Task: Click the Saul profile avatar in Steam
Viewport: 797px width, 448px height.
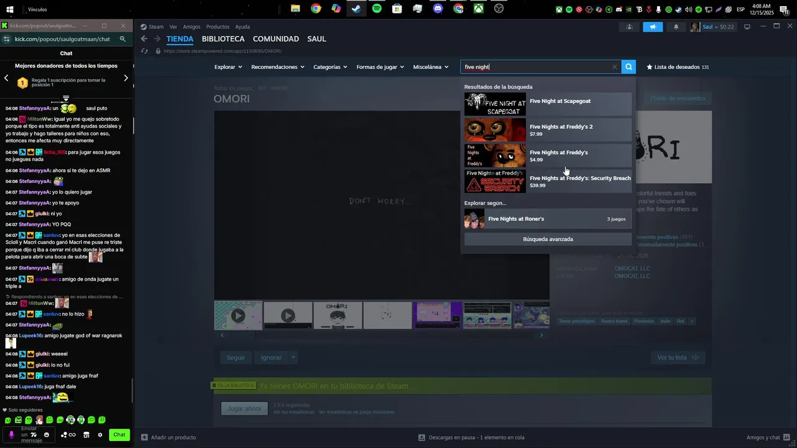Action: point(695,27)
